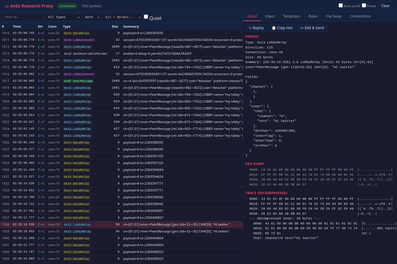
Task: Select packet 1922 LobbyRelay size 839
Action: [122, 115]
